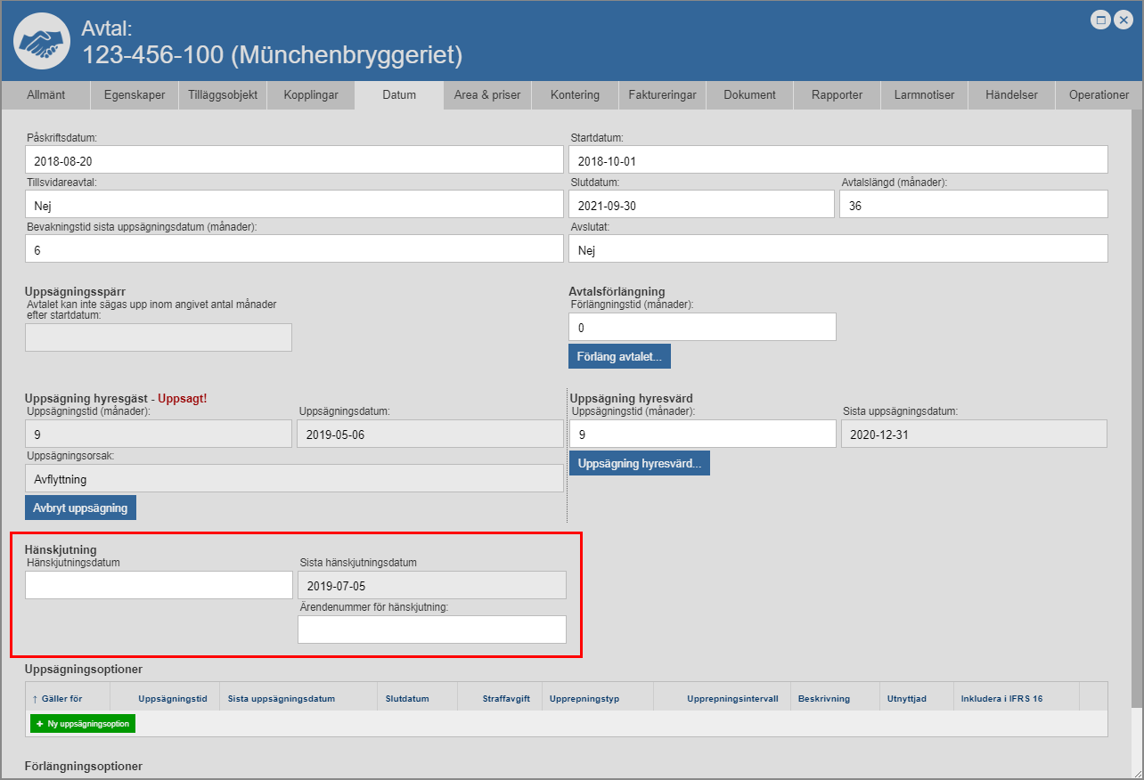Click the Hänskjutningsdatum input field
The width and height of the screenshot is (1144, 780).
[x=159, y=586]
